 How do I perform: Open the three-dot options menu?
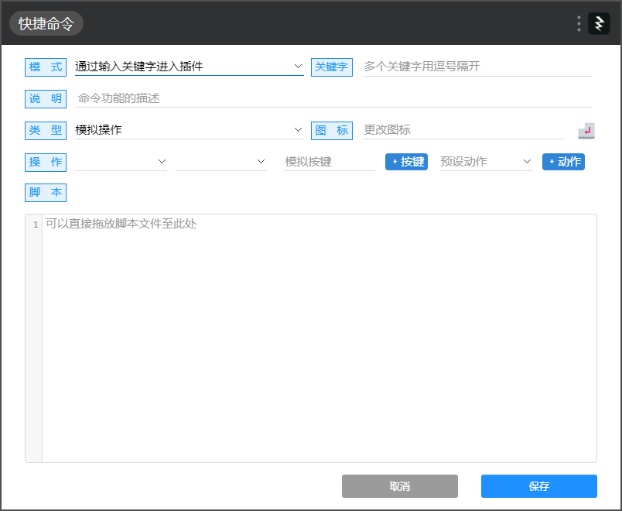578,23
